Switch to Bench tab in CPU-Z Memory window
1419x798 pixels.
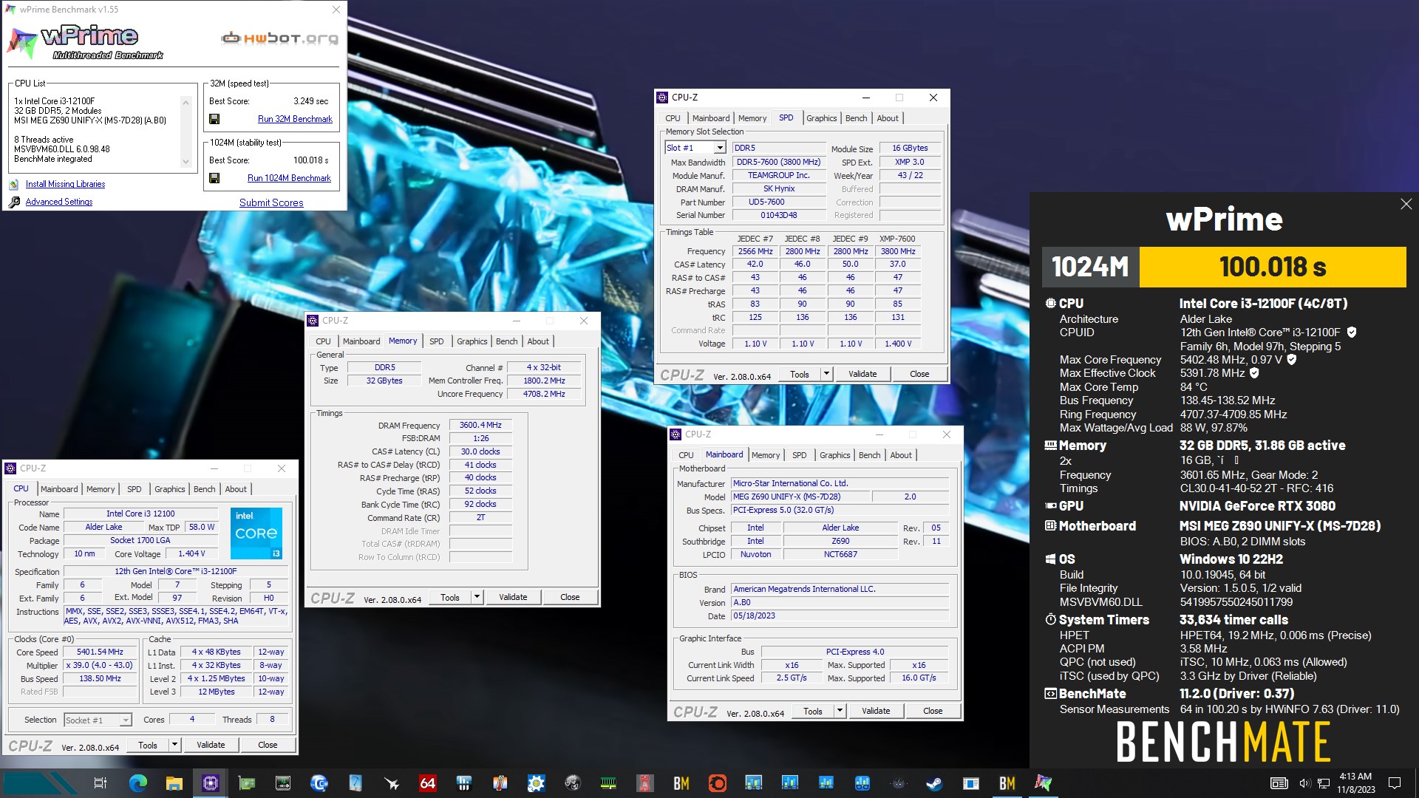pos(506,341)
